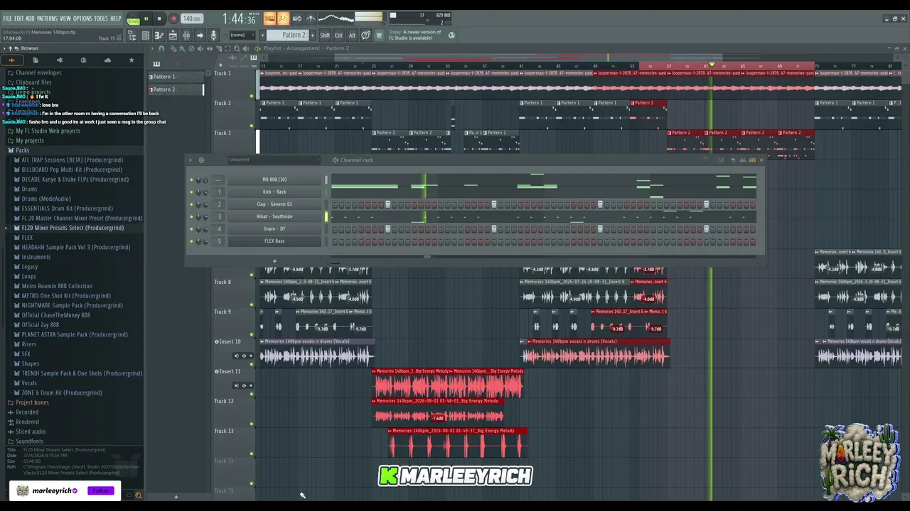Click the first step of Clap - Generic 02

pos(335,204)
